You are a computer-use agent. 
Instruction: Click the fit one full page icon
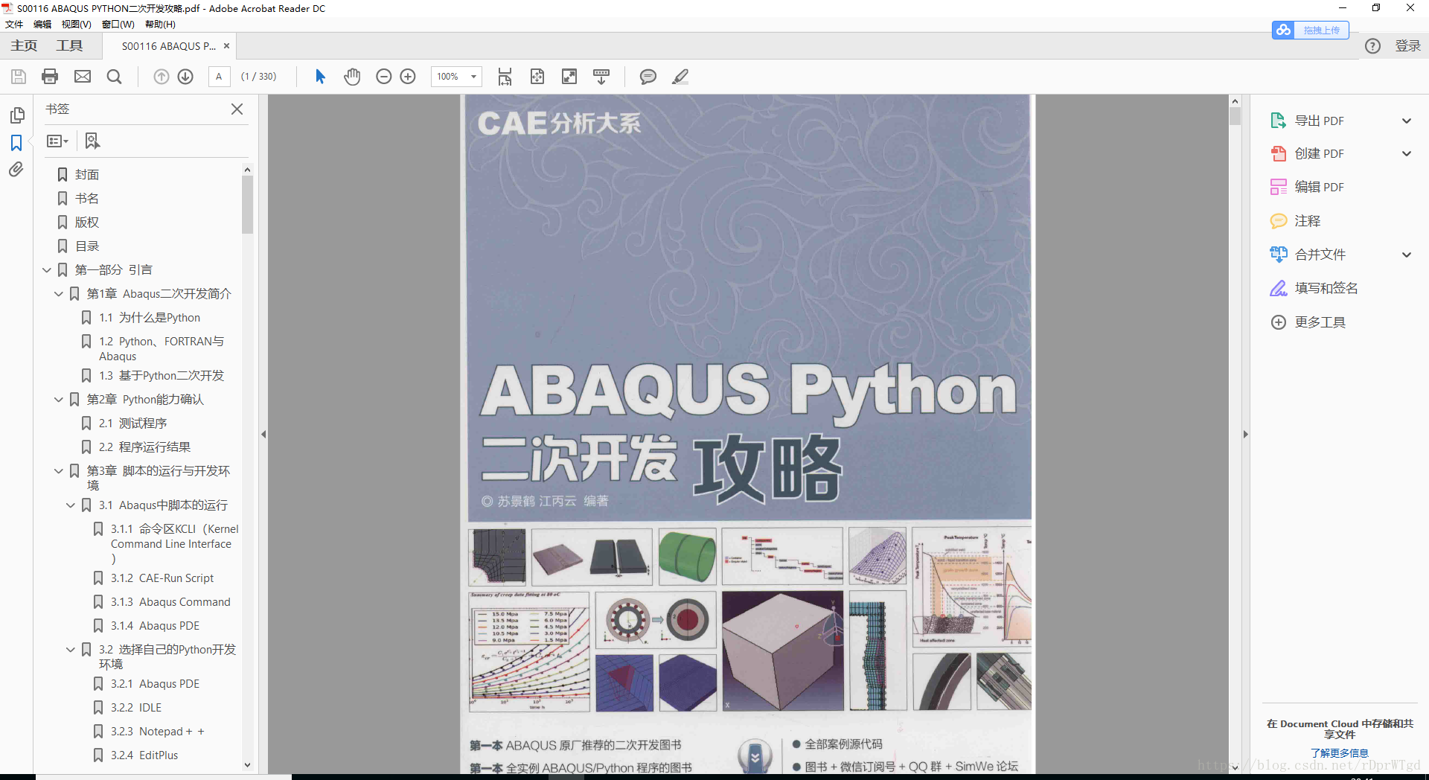[537, 77]
